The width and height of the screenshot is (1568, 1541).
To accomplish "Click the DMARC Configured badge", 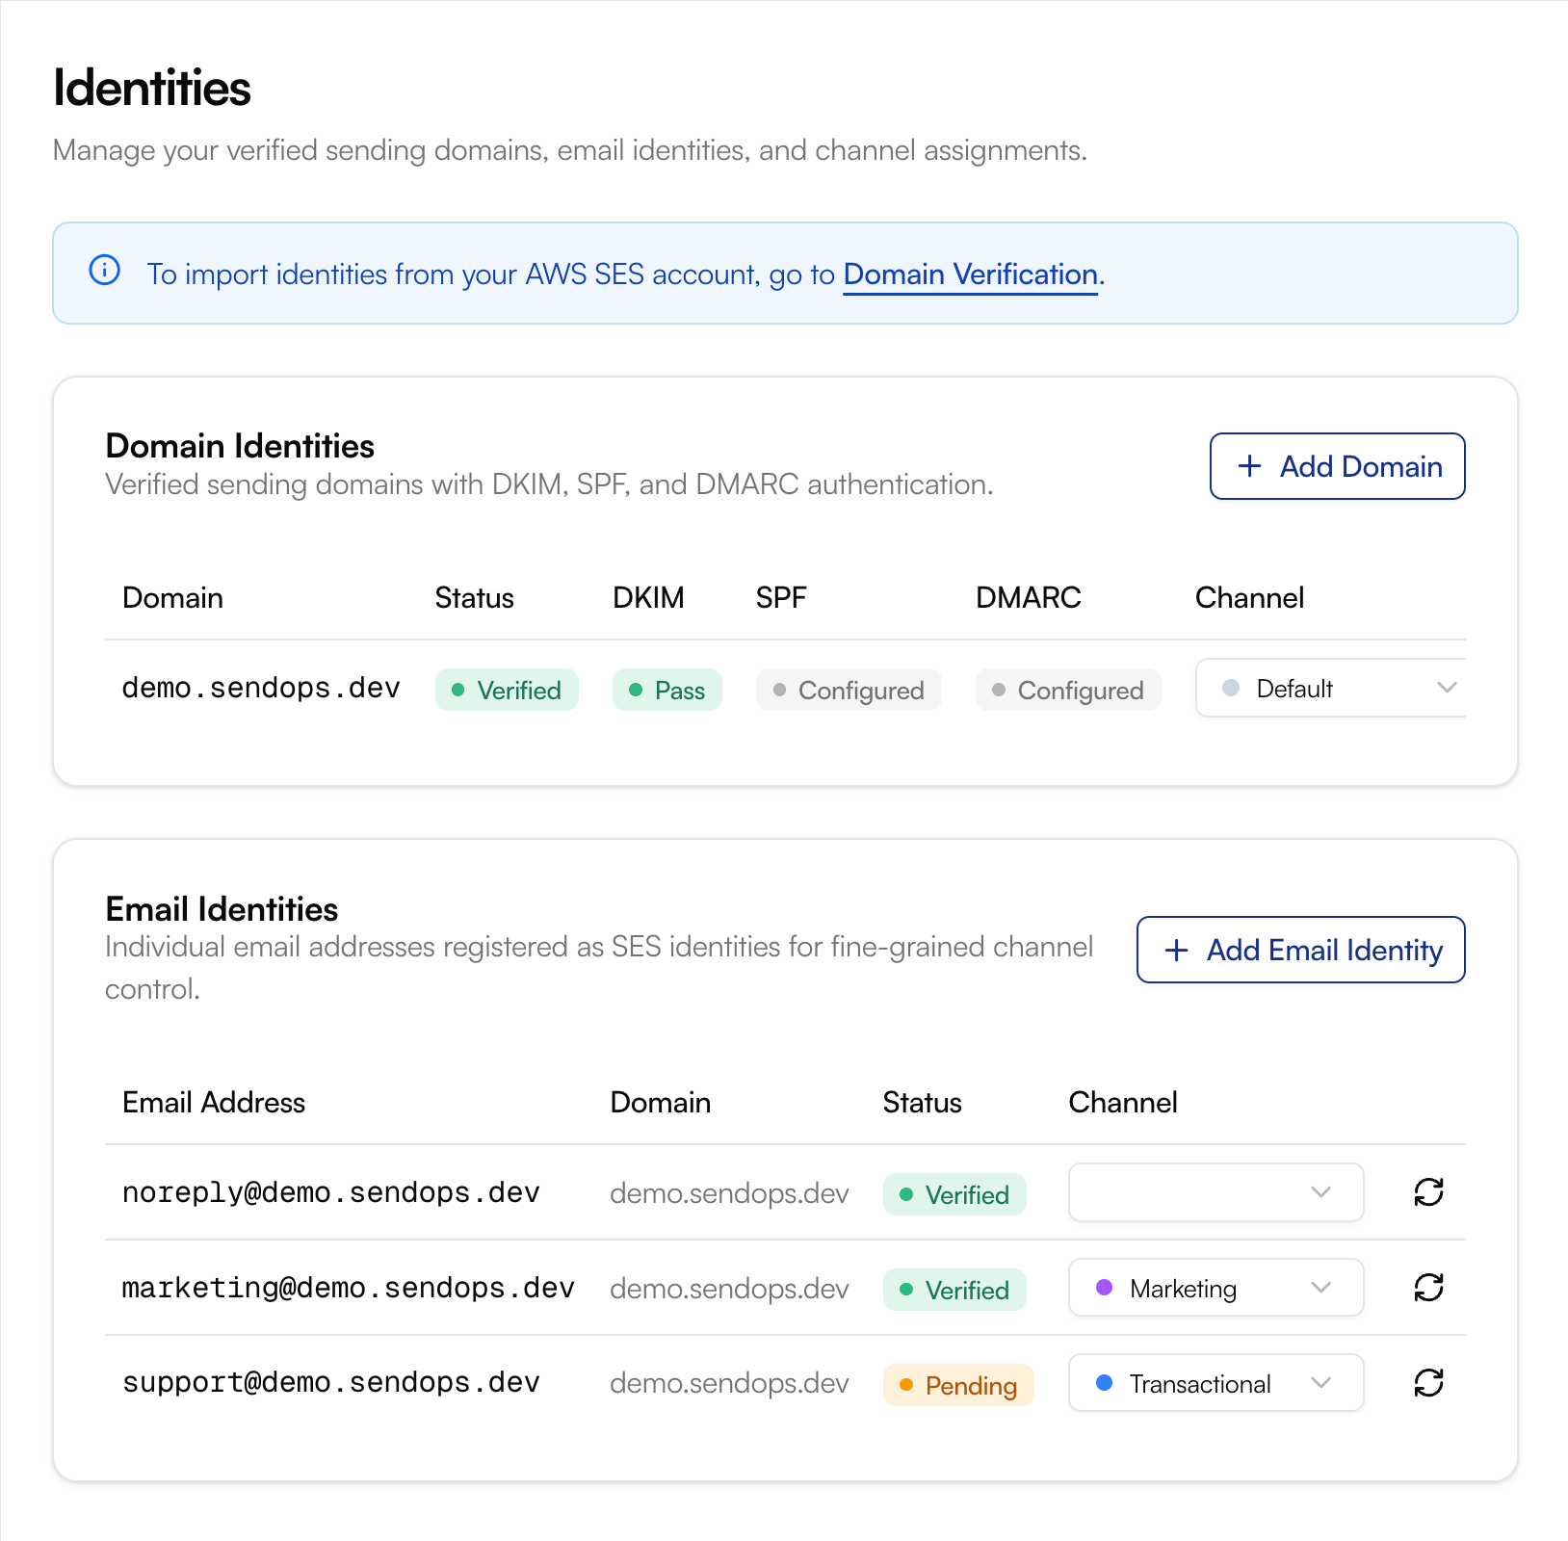I will (x=1068, y=690).
